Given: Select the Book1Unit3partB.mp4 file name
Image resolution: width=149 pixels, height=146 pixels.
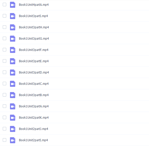Looking at the screenshot, I should [34, 95].
